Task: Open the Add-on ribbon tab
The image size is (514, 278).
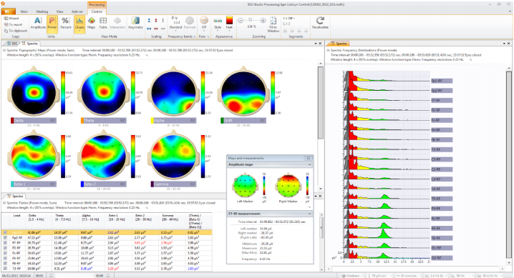Action: [x=77, y=11]
